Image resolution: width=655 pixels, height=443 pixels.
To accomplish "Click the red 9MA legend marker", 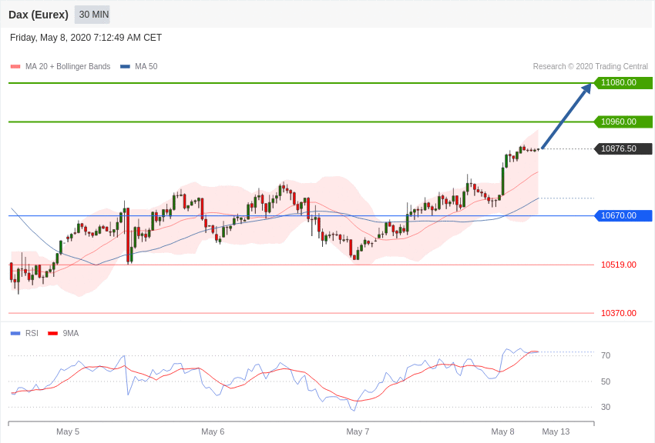I will tap(52, 334).
